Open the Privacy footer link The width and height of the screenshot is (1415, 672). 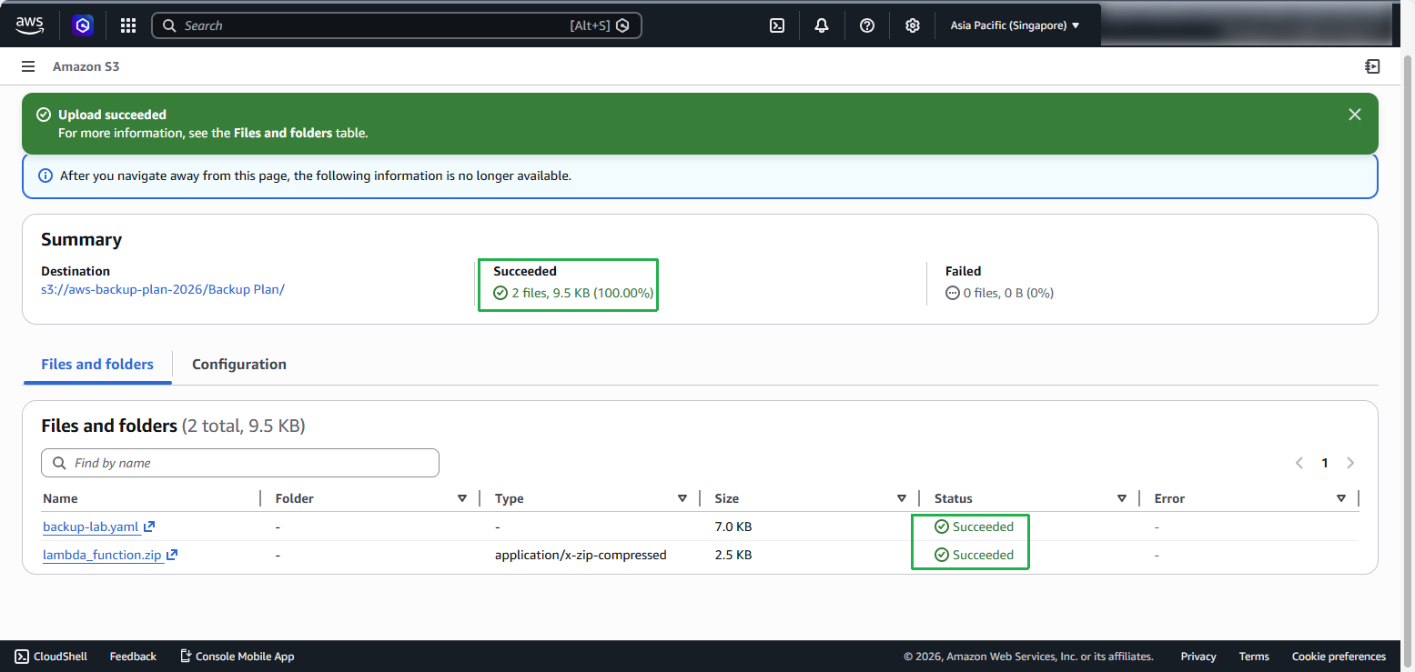pos(1198,656)
